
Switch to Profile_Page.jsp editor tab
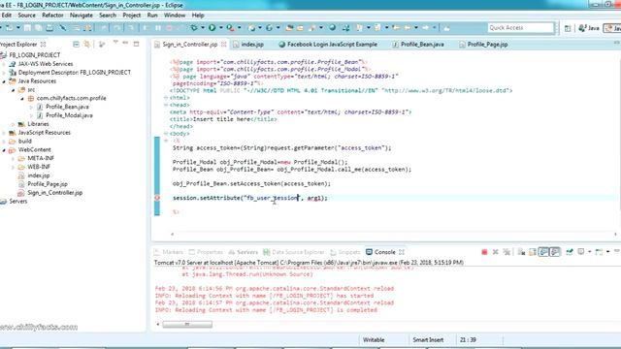[483, 45]
